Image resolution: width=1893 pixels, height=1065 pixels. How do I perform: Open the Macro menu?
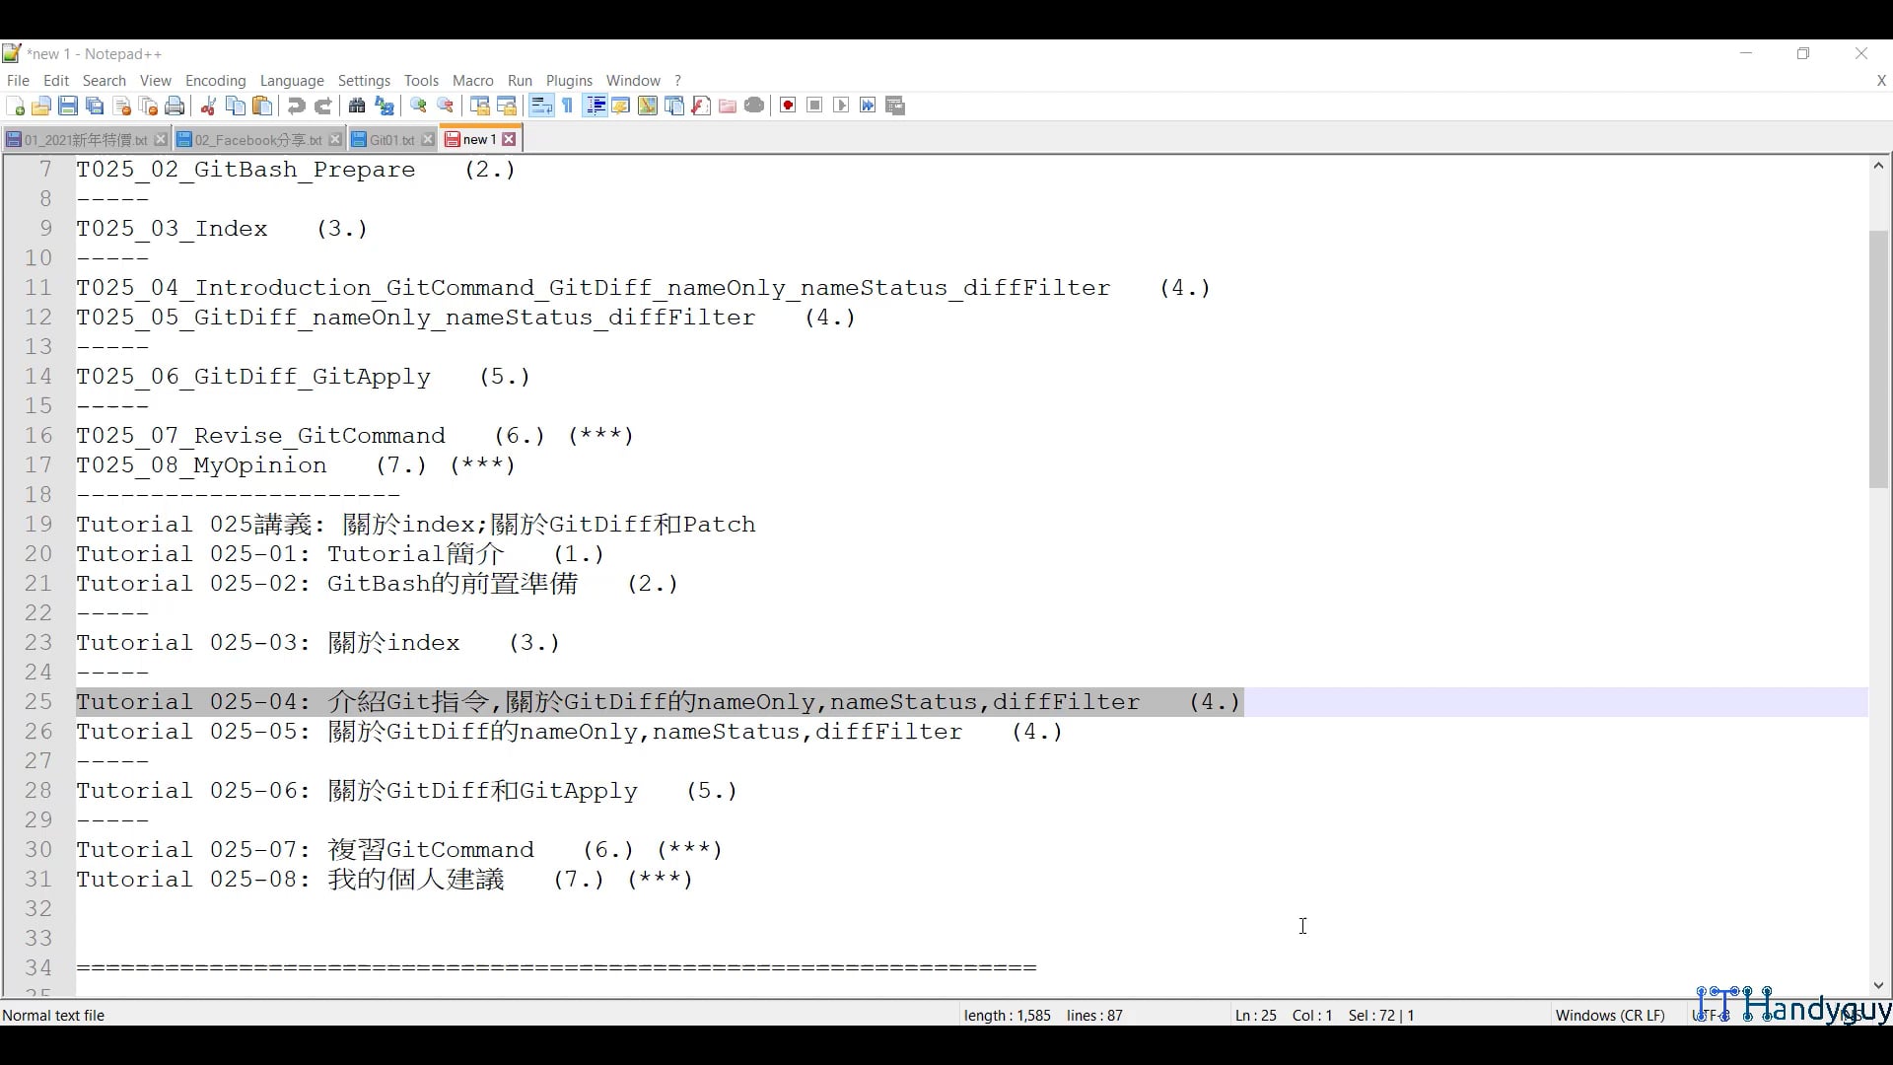(x=472, y=80)
